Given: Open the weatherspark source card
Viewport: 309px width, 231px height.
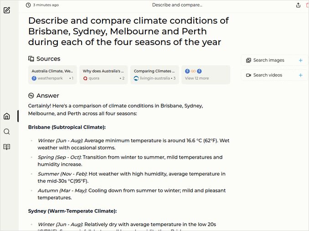Looking at the screenshot, I should [52, 75].
